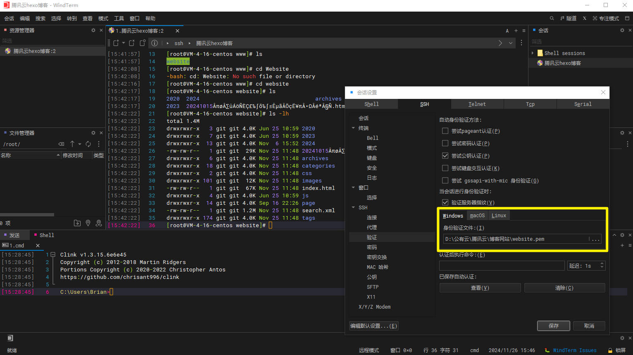This screenshot has width=633, height=355.
Task: Switch to Telnet tab in session settings
Action: 477,104
